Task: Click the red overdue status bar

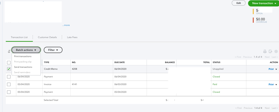Action: [x=253, y=20]
